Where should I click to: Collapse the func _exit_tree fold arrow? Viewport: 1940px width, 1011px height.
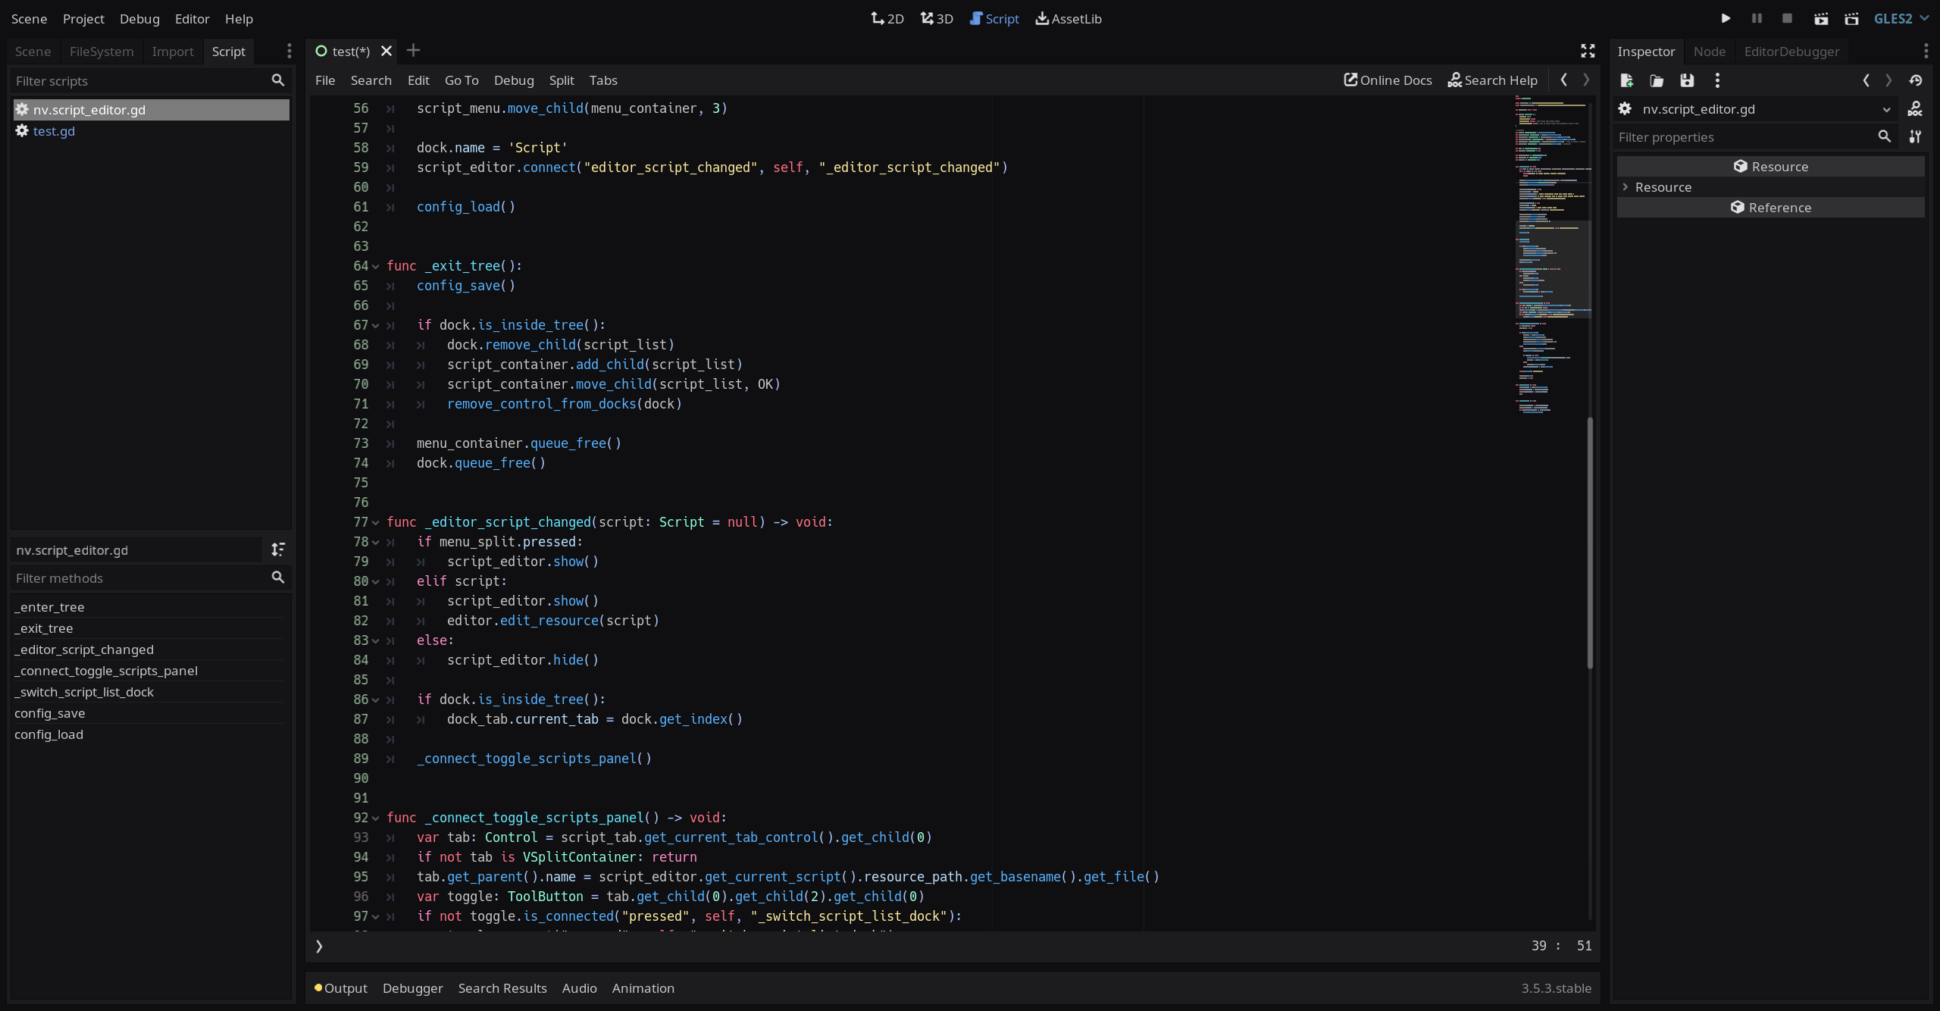[375, 266]
